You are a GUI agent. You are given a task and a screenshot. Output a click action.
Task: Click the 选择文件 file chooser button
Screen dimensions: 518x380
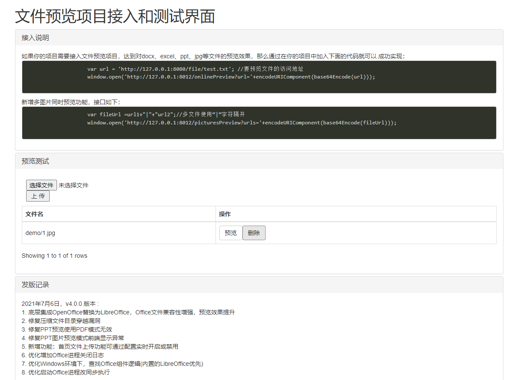(42, 185)
